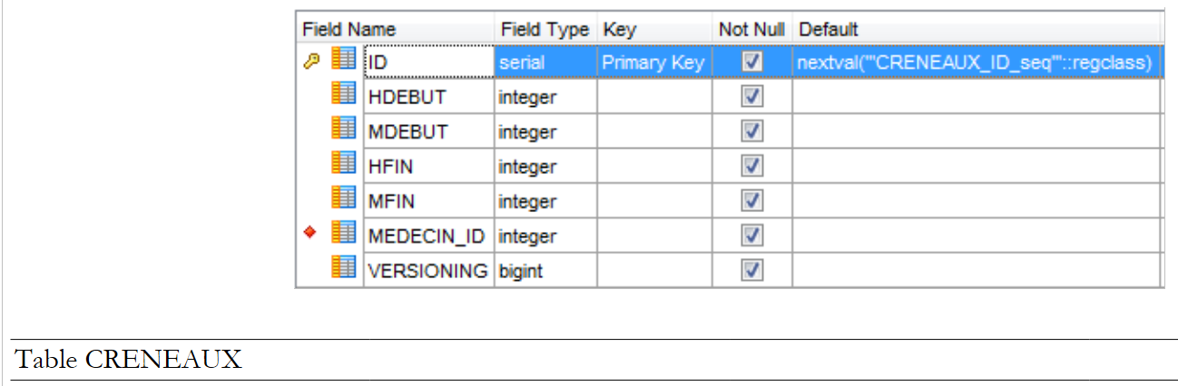Click the field icon beside HFIN
The width and height of the screenshot is (1178, 386).
pyautogui.click(x=343, y=163)
